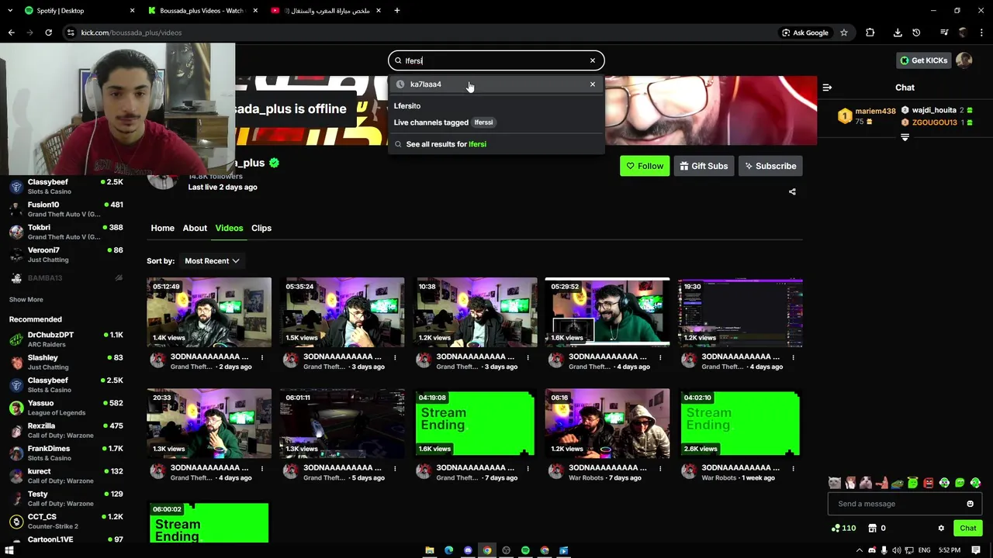This screenshot has height=558, width=993.
Task: Collapse the chat panel
Action: [827, 88]
